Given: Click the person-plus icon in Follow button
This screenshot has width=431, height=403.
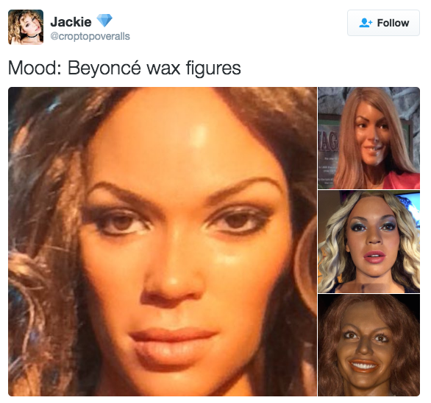Looking at the screenshot, I should [x=366, y=23].
